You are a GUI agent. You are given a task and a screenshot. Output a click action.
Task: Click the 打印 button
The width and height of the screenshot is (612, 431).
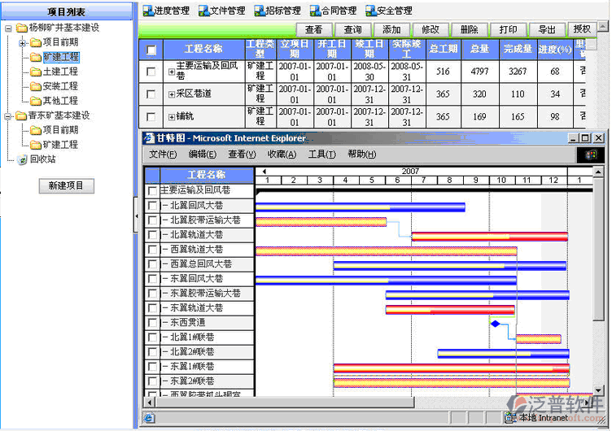coord(508,29)
